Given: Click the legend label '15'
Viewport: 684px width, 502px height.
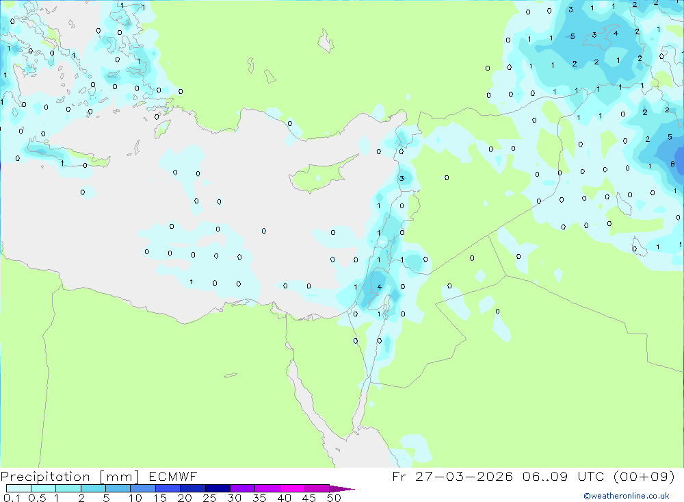Looking at the screenshot, I should coord(160,498).
